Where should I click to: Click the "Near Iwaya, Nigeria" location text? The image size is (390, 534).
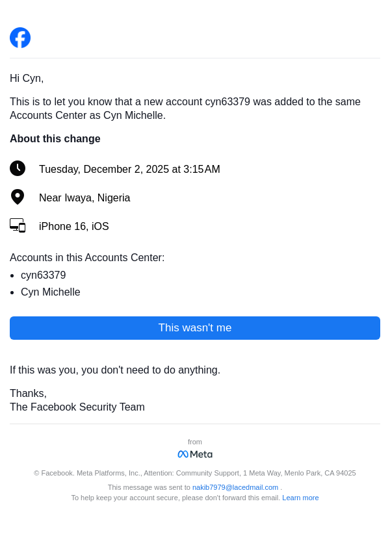(84, 197)
